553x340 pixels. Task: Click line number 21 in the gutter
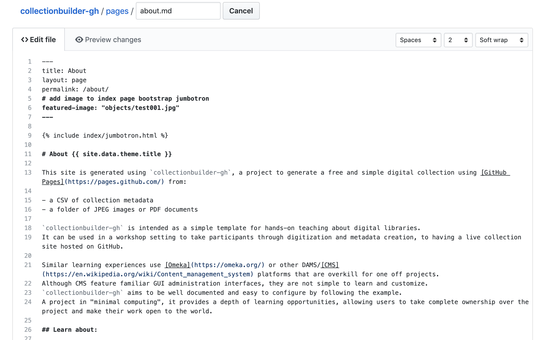(x=28, y=265)
